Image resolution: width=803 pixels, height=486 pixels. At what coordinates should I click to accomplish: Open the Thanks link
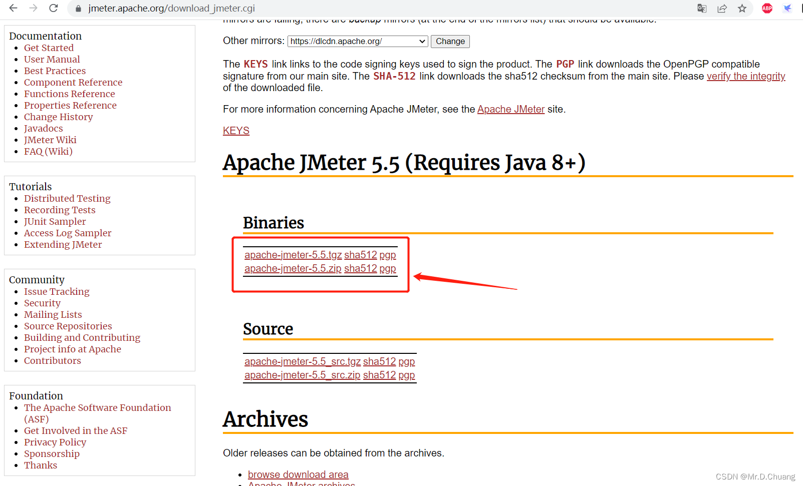41,465
